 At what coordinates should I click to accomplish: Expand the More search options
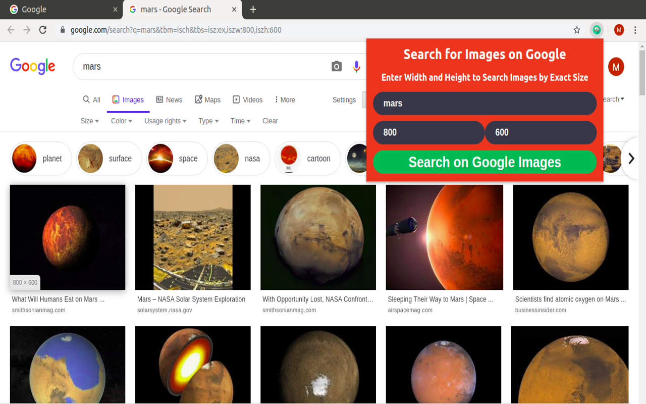tap(285, 100)
